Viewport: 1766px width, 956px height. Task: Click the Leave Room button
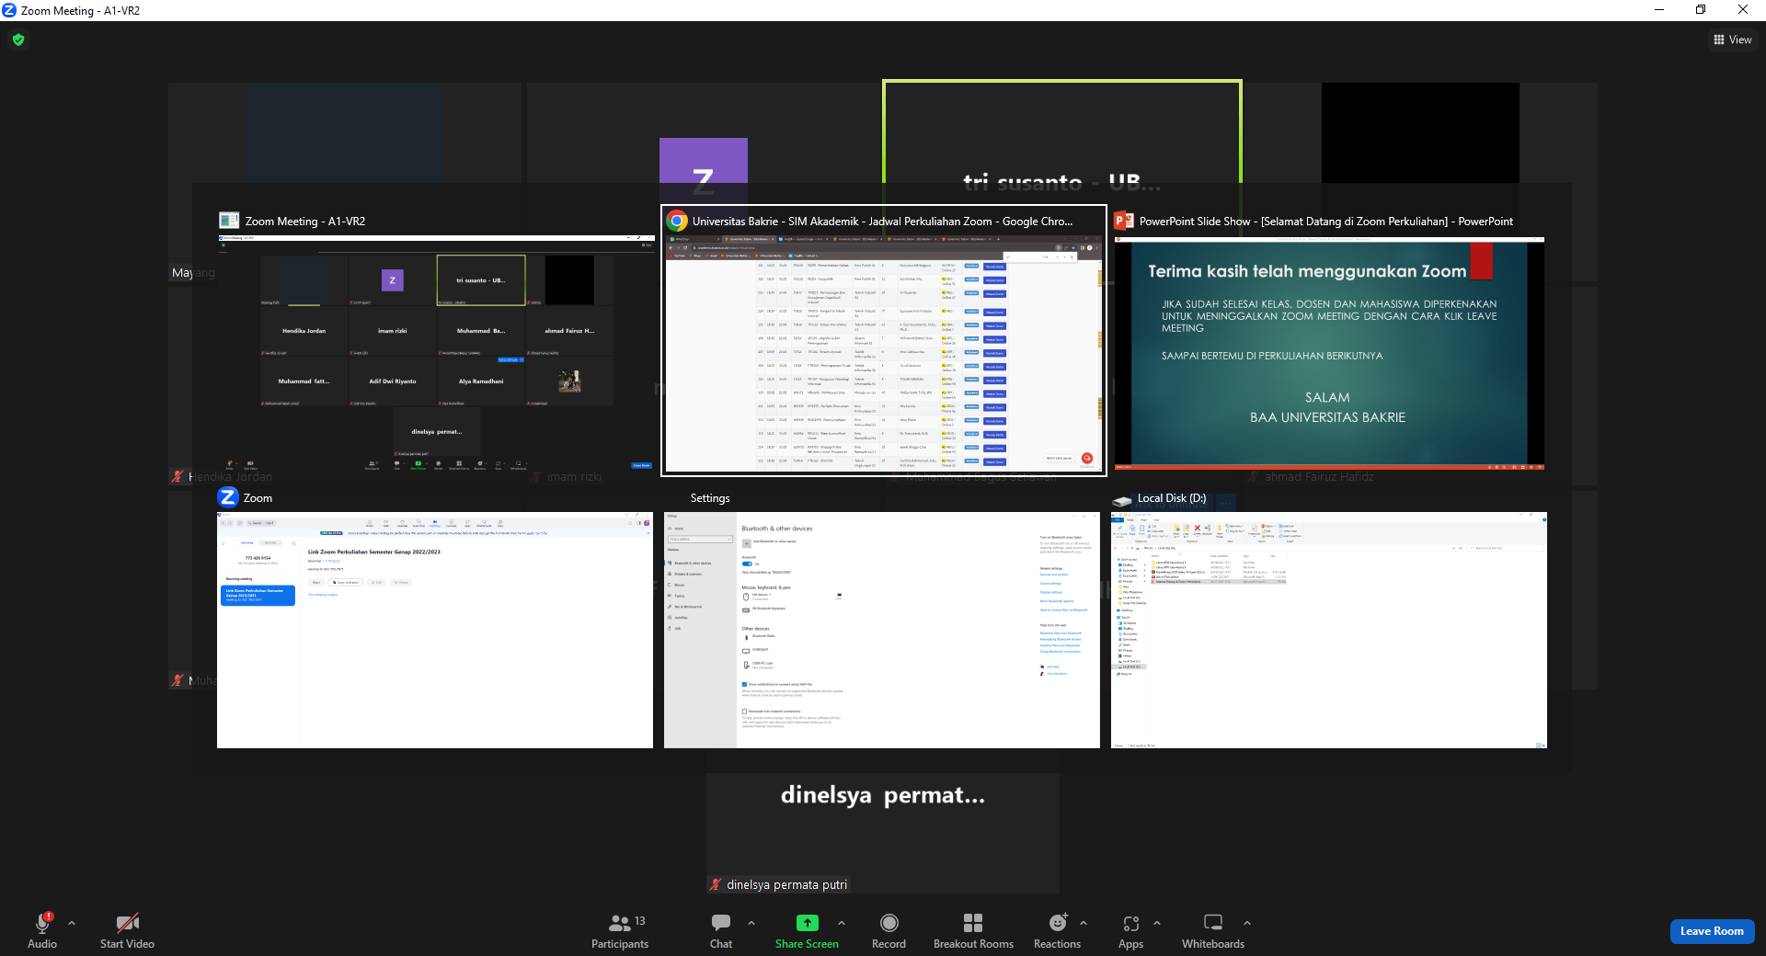tap(1712, 931)
